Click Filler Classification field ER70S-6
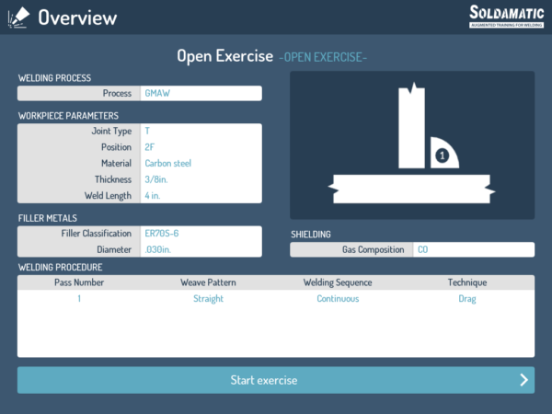The height and width of the screenshot is (414, 552). pos(201,234)
